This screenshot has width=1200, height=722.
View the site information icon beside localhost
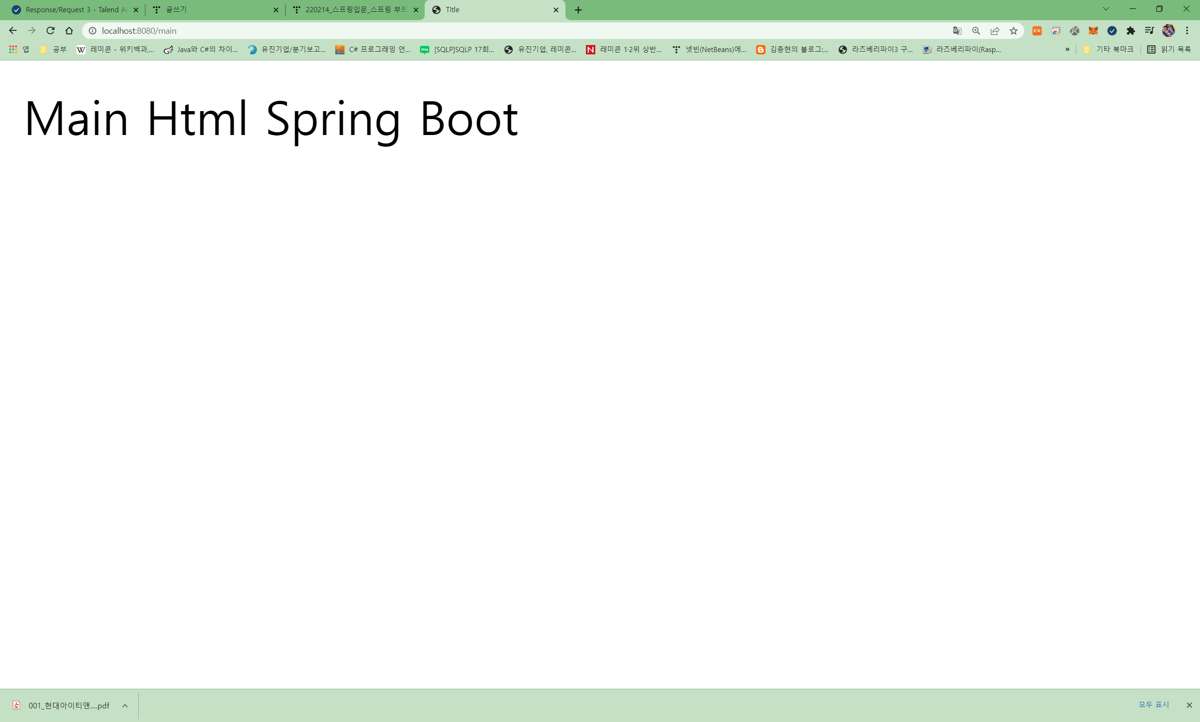[92, 30]
